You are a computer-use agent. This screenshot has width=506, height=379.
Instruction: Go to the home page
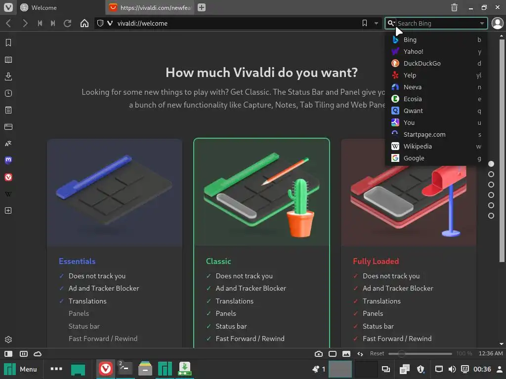click(x=84, y=23)
